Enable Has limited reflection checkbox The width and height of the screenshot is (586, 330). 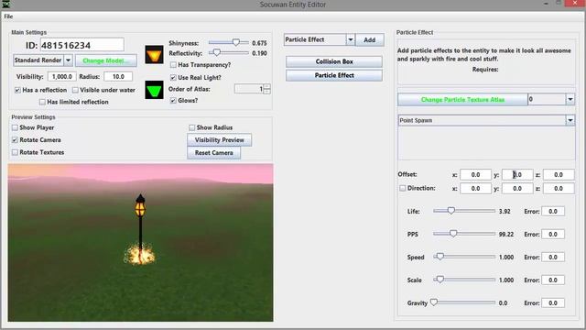point(42,102)
